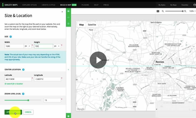Click the zoom level slider handle
196x118 pixels.
pyautogui.click(x=28, y=100)
